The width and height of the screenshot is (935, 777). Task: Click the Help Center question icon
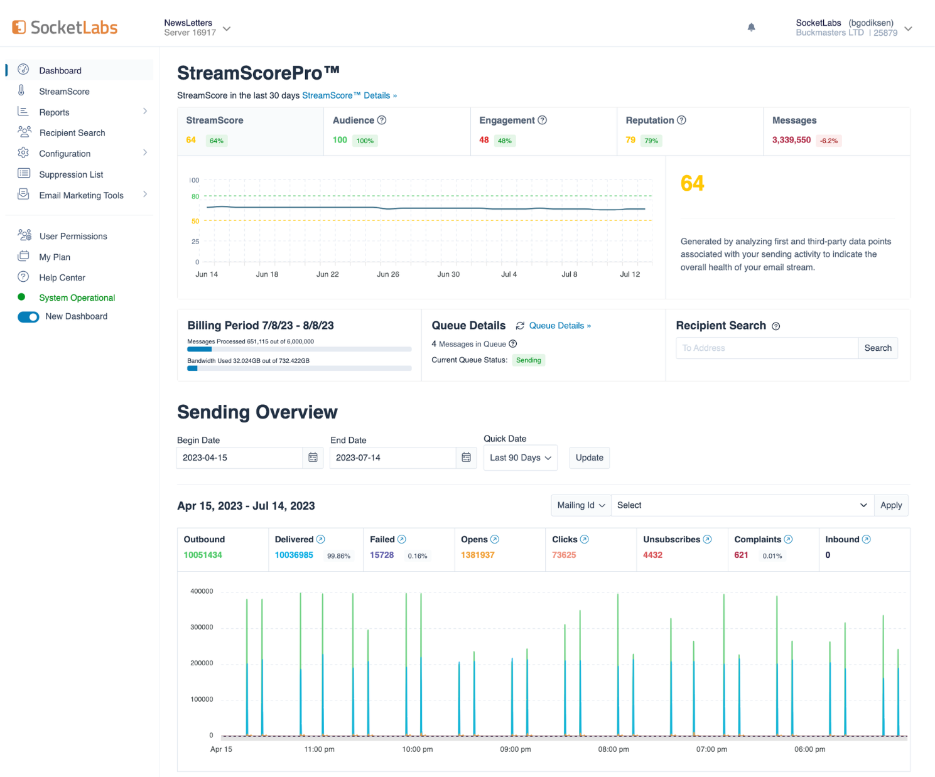pyautogui.click(x=23, y=277)
